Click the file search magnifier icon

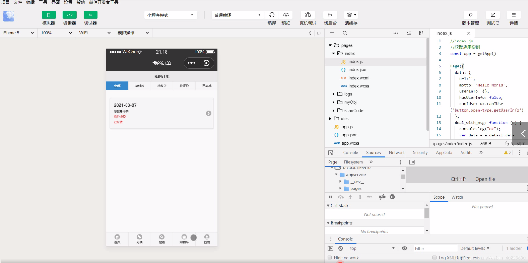(345, 33)
